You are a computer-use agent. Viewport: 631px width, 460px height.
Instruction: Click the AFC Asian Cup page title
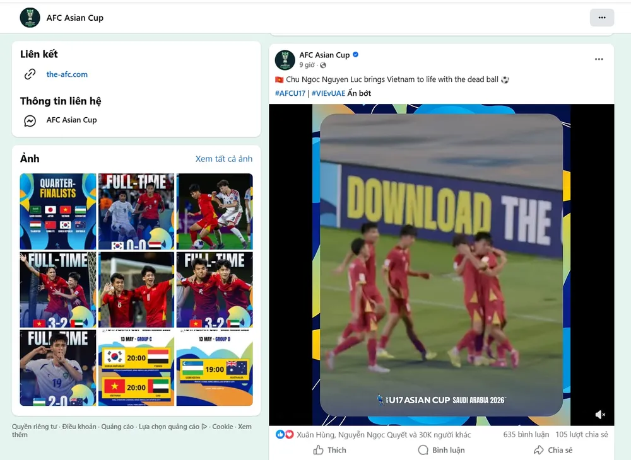click(x=75, y=18)
